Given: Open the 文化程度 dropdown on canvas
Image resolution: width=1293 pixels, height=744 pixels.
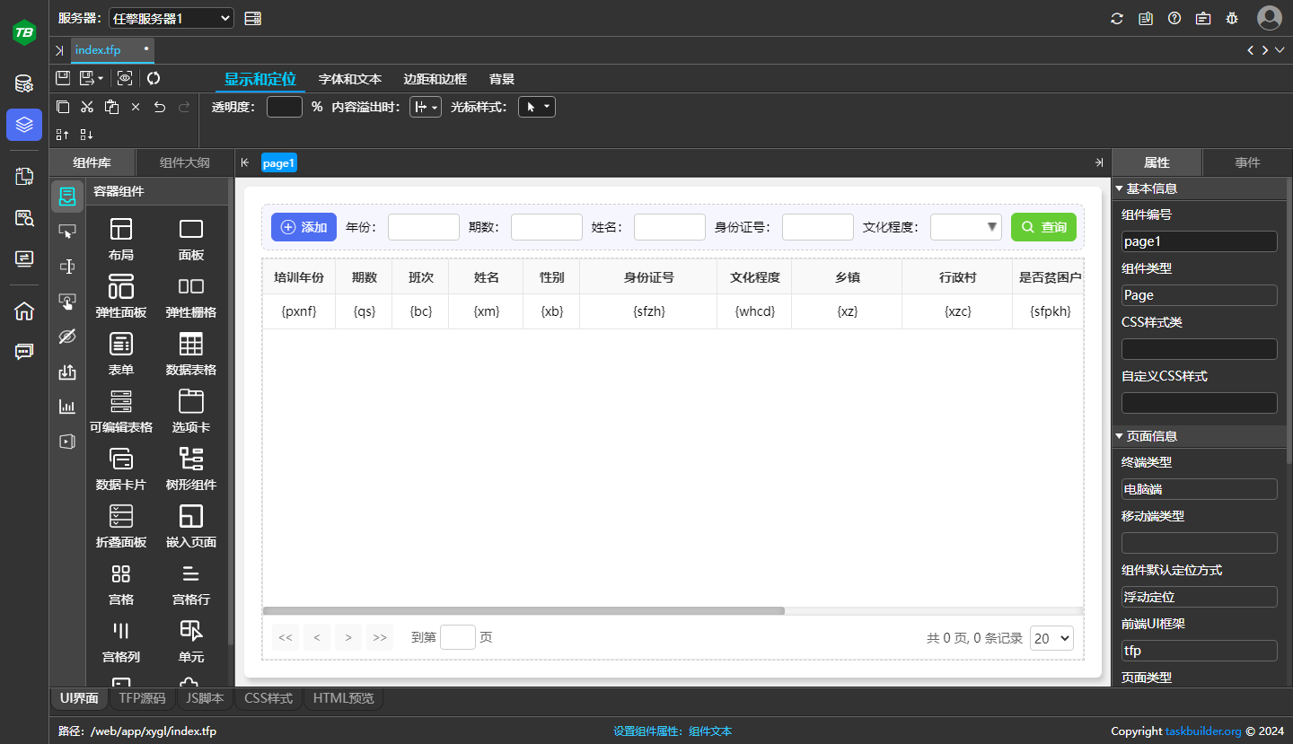Looking at the screenshot, I should pos(966,227).
